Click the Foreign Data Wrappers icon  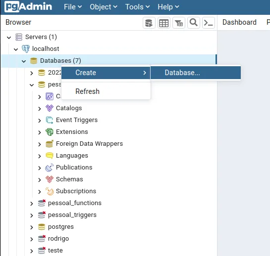click(50, 144)
